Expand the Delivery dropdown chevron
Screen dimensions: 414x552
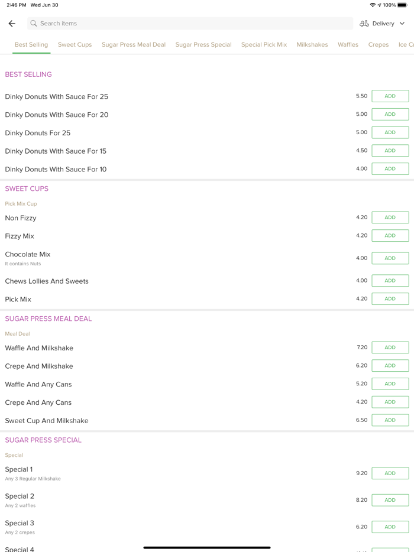click(x=402, y=24)
